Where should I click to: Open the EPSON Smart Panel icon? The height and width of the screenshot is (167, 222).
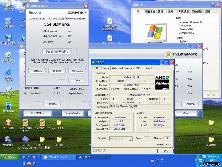pyautogui.click(x=8, y=92)
